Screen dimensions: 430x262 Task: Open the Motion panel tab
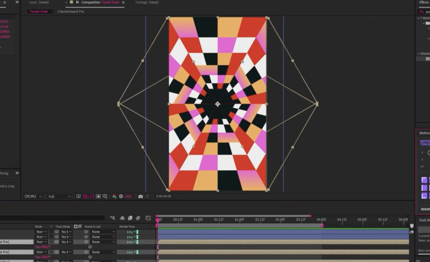click(x=424, y=133)
